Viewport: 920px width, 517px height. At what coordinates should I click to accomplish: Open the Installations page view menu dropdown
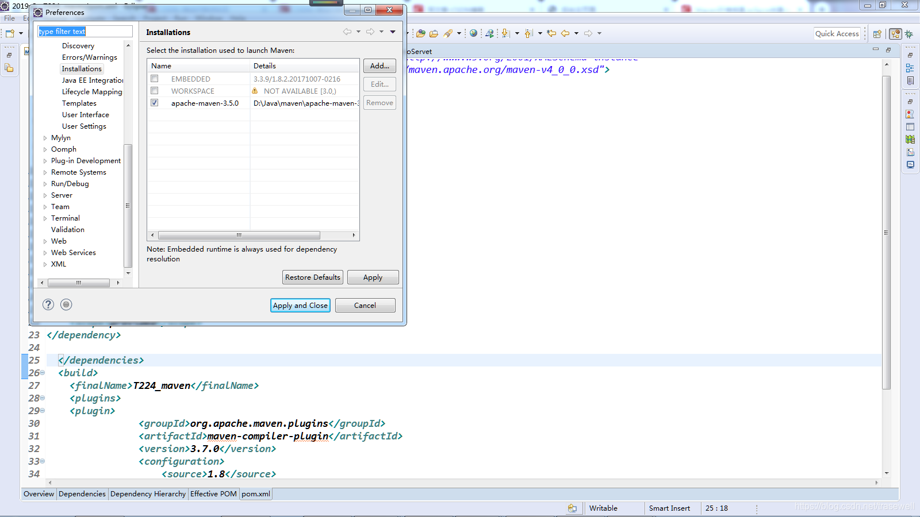point(393,32)
